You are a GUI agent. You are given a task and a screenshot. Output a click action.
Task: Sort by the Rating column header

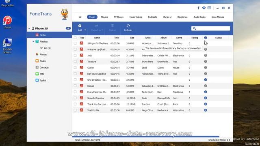click(x=195, y=38)
